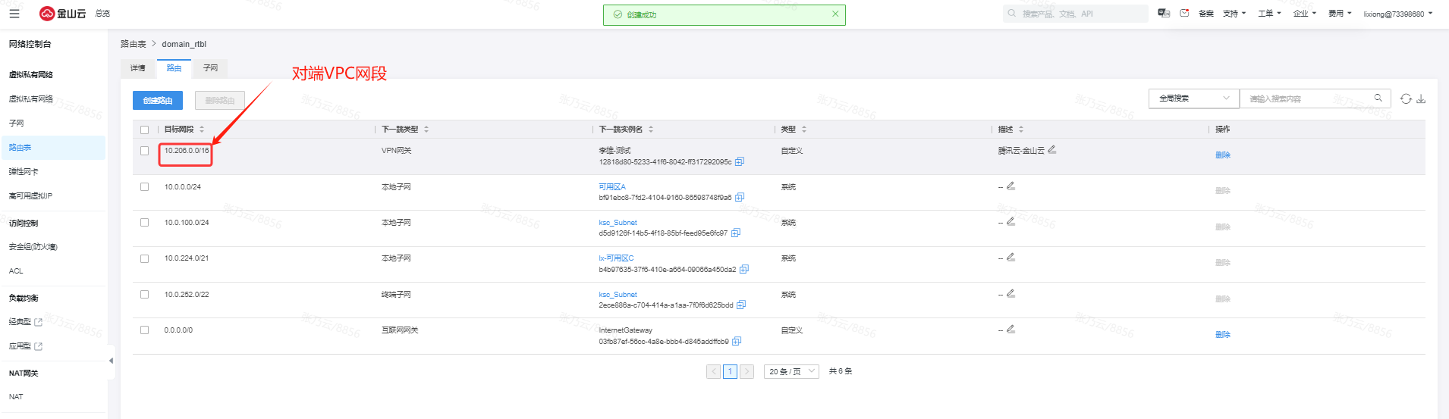Tick the checkbox for route 10.206.0.0/16

click(145, 151)
